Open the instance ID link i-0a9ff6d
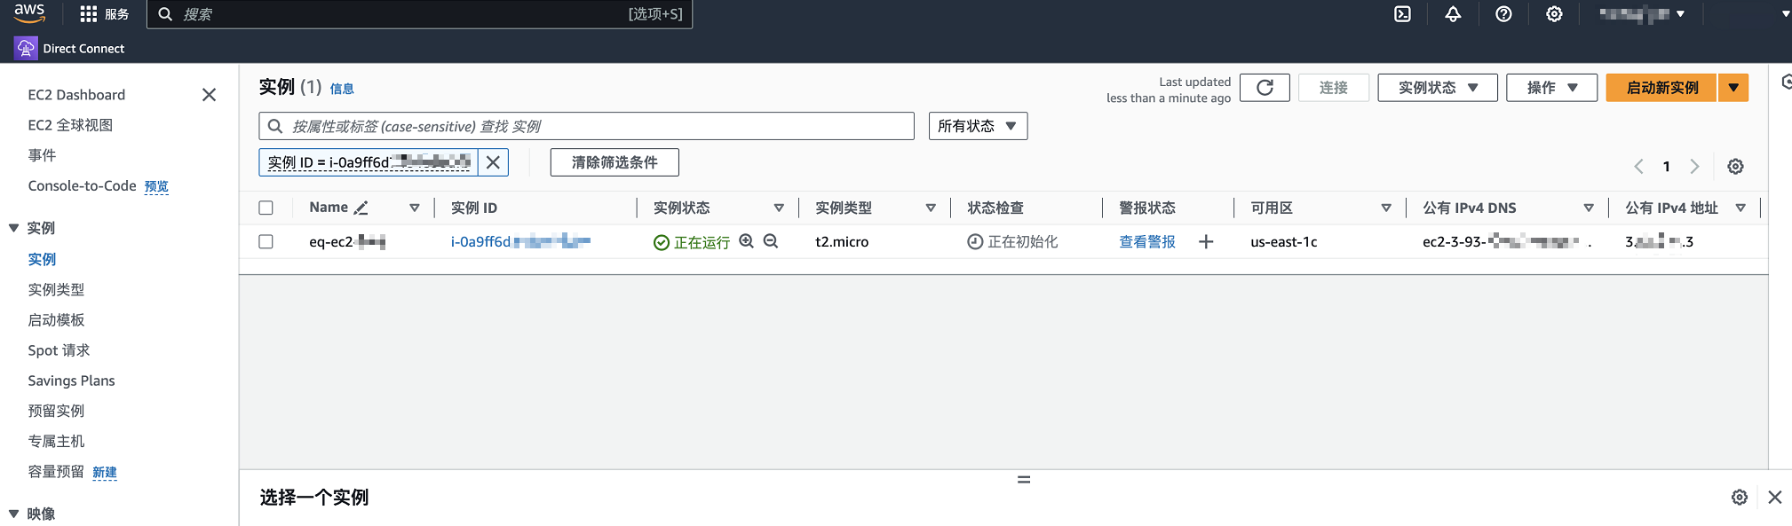The height and width of the screenshot is (526, 1792). (x=520, y=241)
